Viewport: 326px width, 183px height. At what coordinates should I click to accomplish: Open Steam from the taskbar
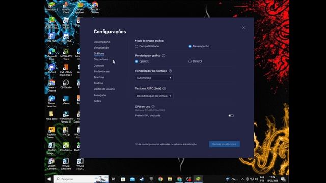coord(142,179)
